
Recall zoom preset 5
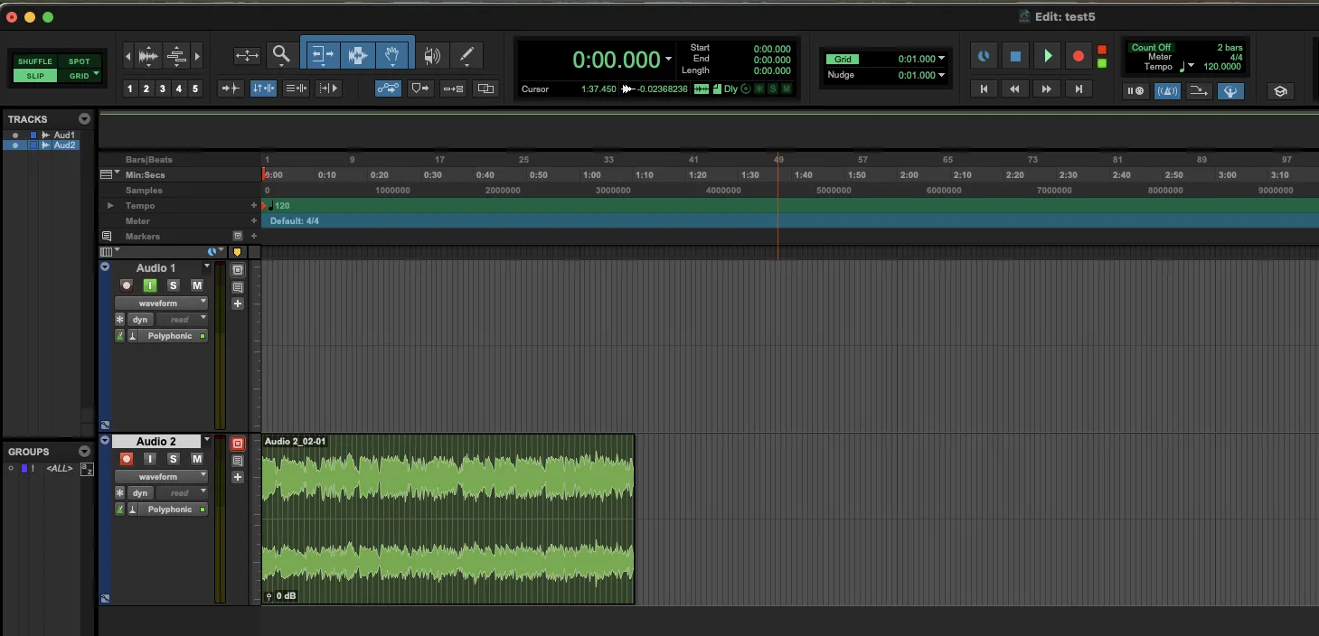195,89
